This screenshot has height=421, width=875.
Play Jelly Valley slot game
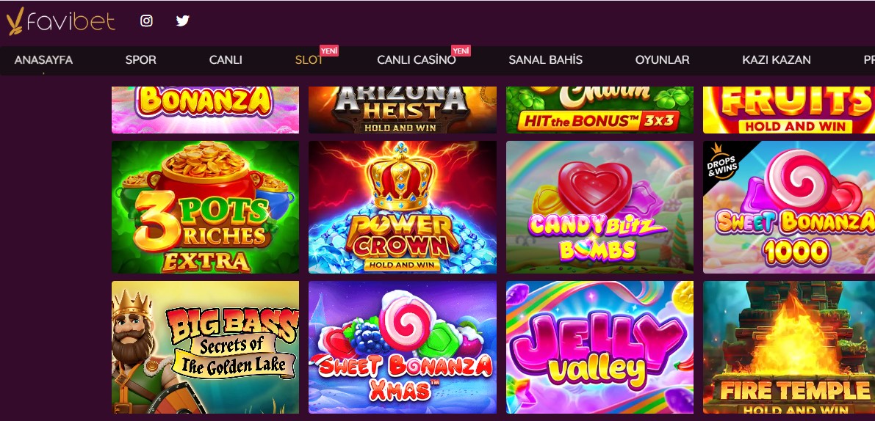pyautogui.click(x=600, y=348)
